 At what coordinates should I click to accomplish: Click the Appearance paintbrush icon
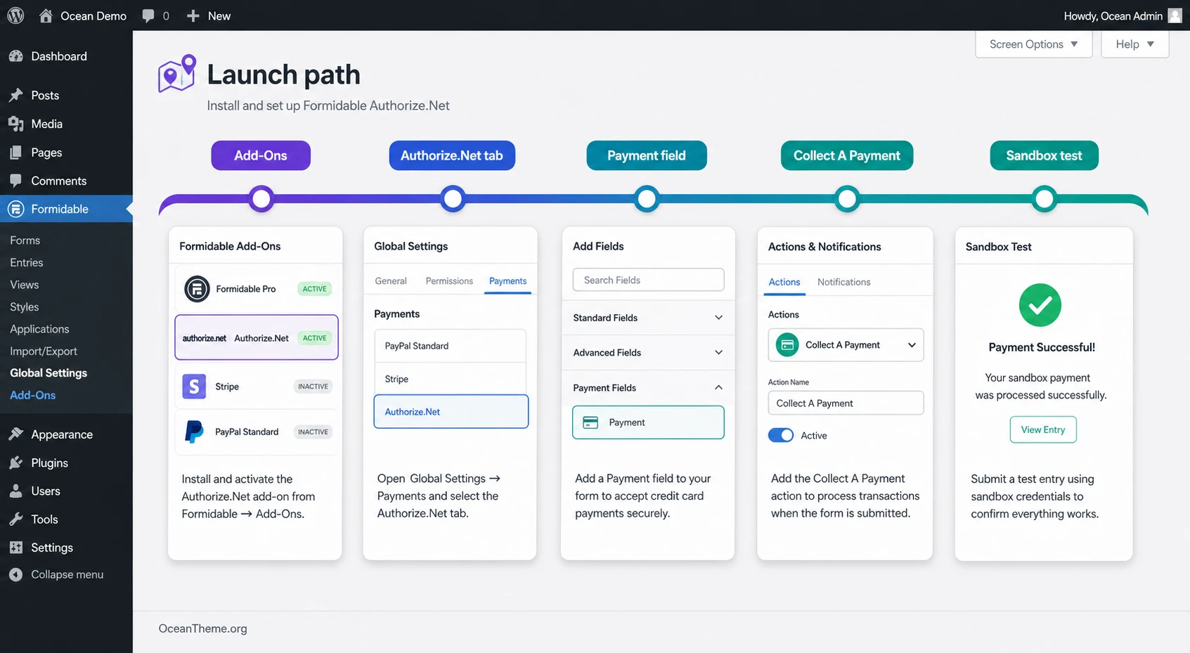pos(15,434)
